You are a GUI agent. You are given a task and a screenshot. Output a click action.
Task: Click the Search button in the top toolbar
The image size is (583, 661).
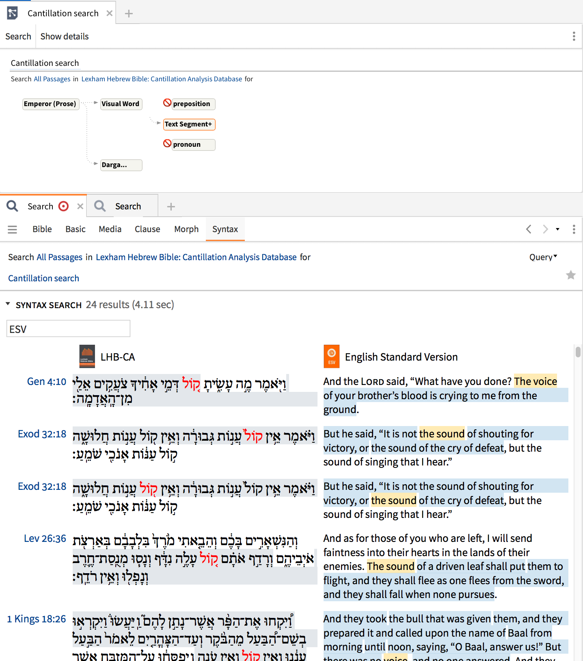(18, 36)
